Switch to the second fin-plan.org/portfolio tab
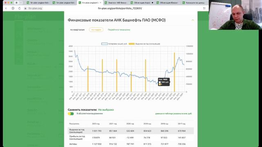The image size is (262, 147). click(64, 3)
